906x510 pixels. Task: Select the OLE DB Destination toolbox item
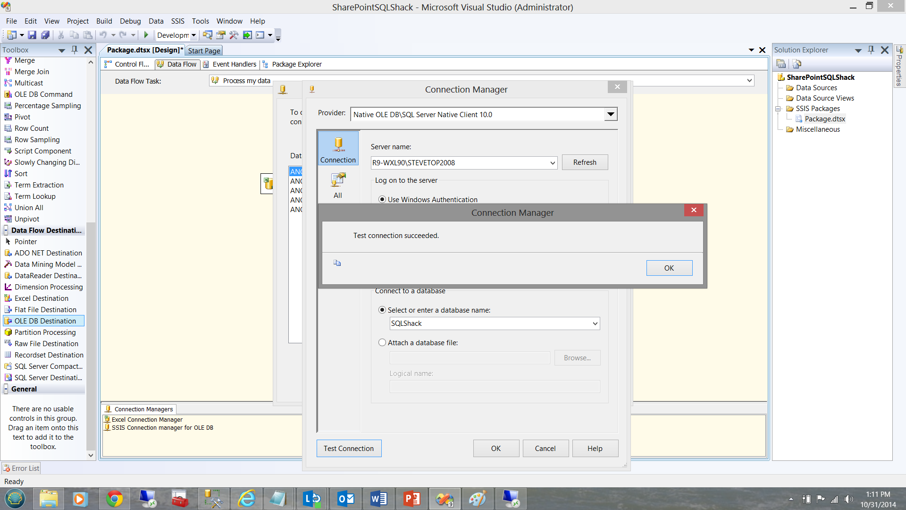[45, 321]
